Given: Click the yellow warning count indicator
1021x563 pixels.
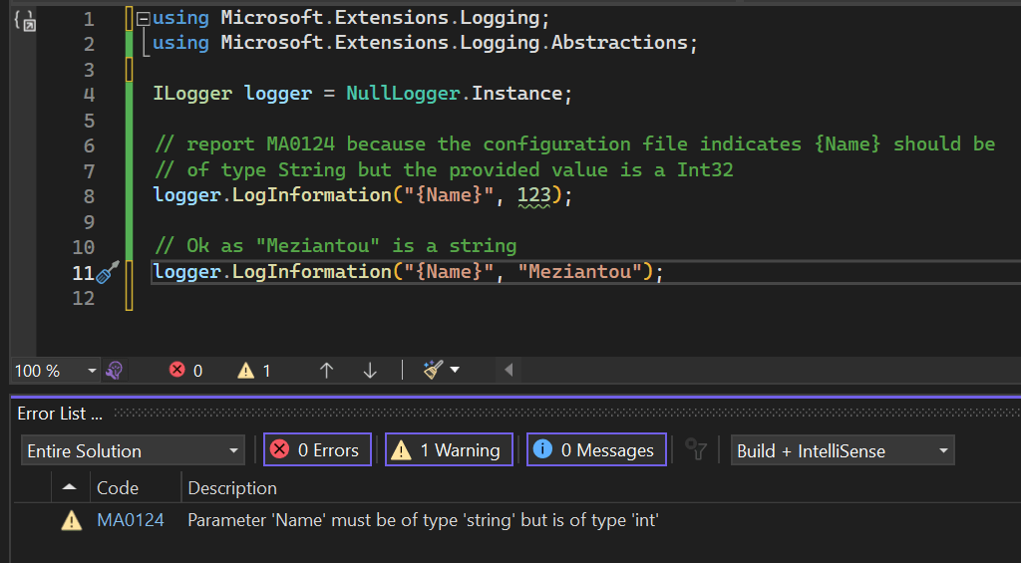Looking at the screenshot, I should (x=253, y=370).
